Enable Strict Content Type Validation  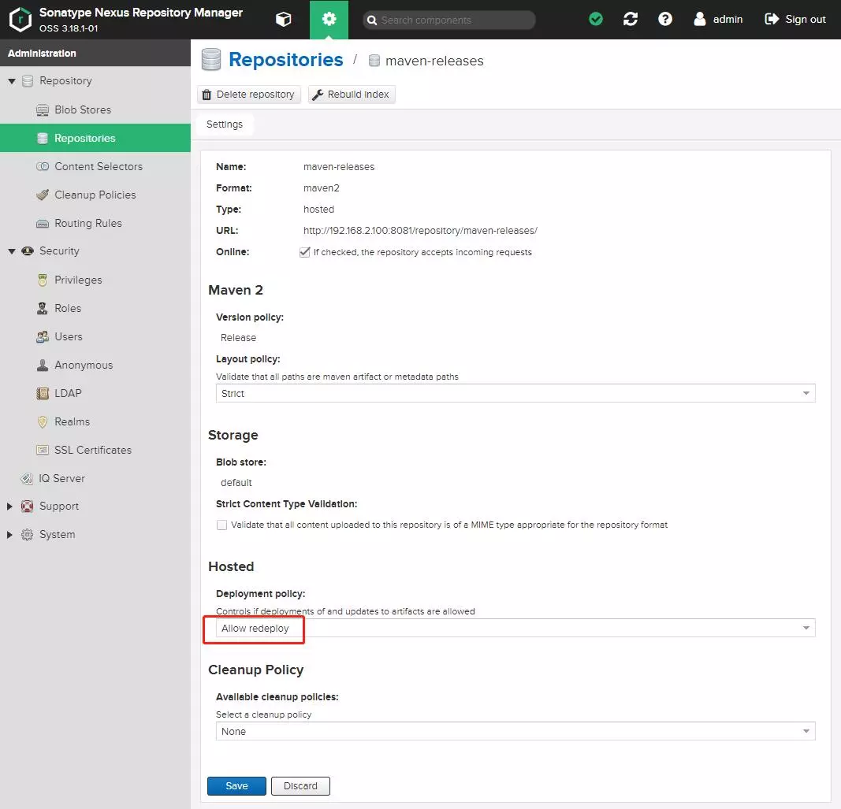222,524
